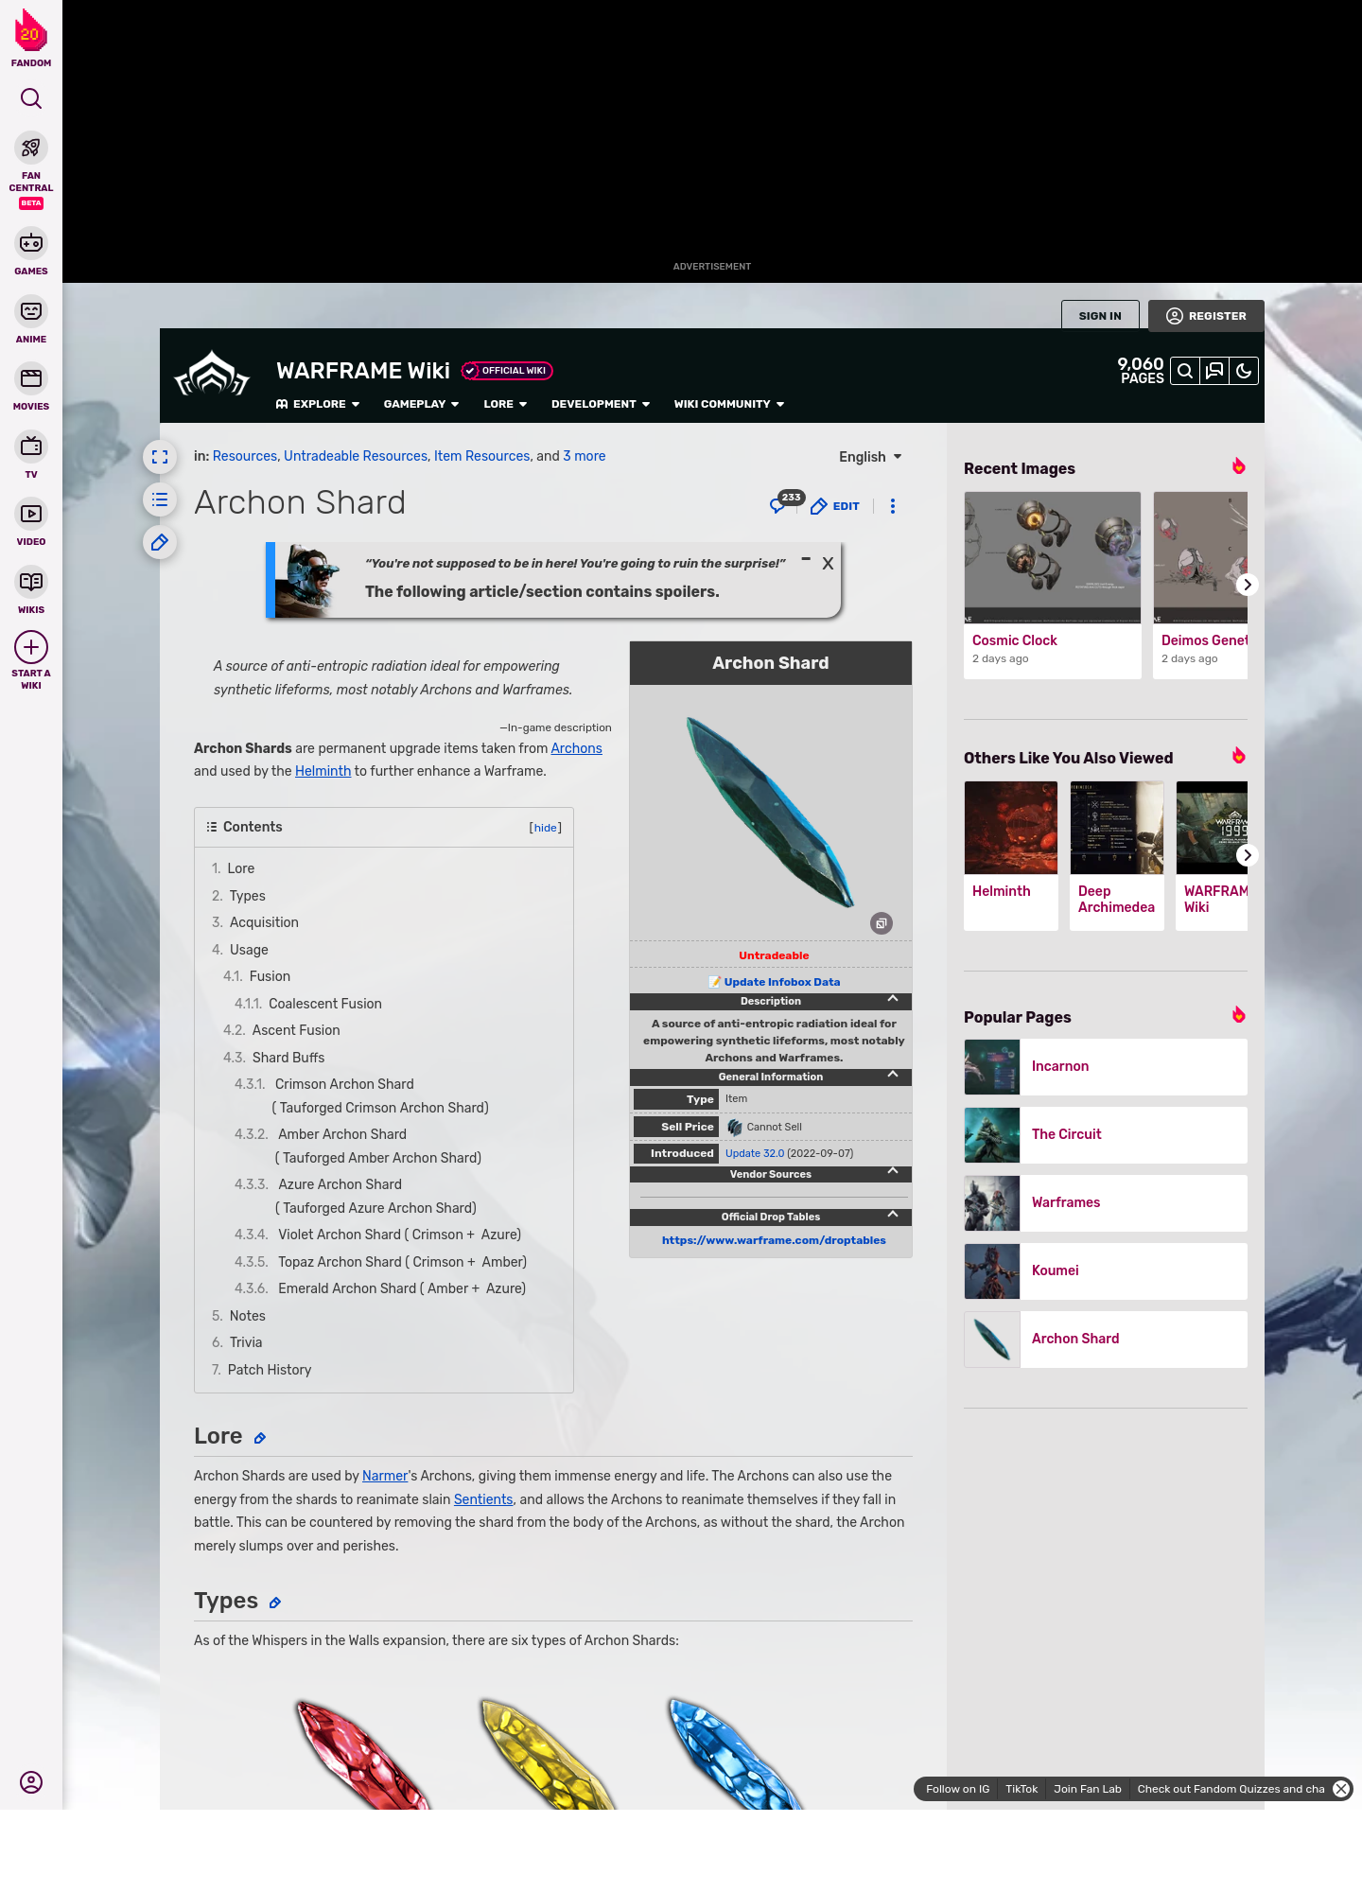This screenshot has width=1362, height=1892.
Task: Click Sign In button
Action: (x=1100, y=316)
